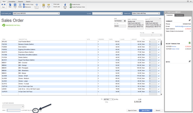Switch to the Main ribbon tab
Viewport: 193px width, 113px height.
4,1
